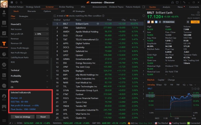Open the Comments tab

tap(194, 7)
